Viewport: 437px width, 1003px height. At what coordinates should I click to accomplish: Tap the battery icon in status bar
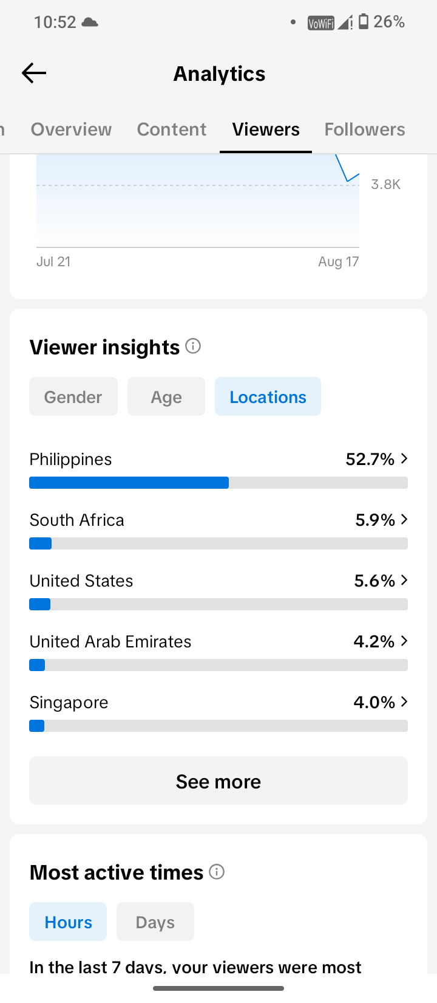[x=364, y=22]
